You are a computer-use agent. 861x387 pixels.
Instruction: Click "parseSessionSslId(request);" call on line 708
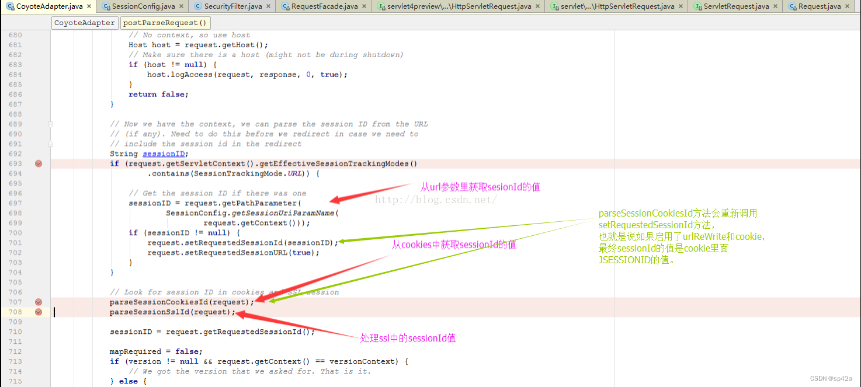point(173,312)
